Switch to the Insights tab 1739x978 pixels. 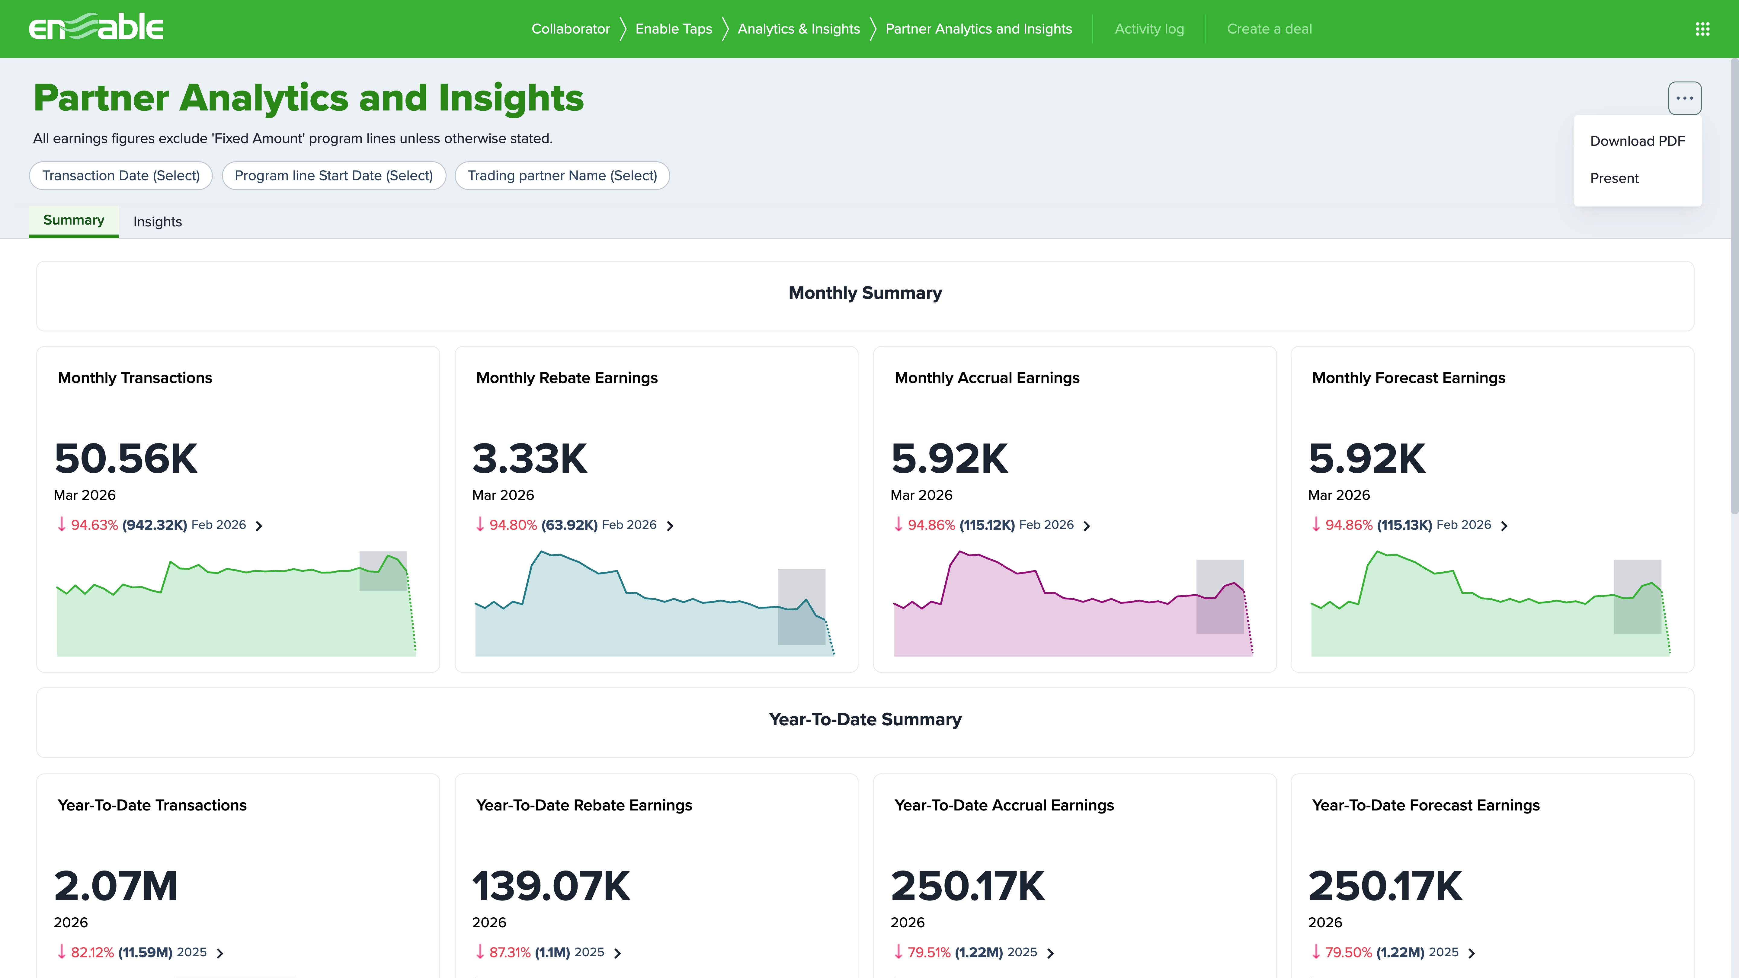[157, 221]
